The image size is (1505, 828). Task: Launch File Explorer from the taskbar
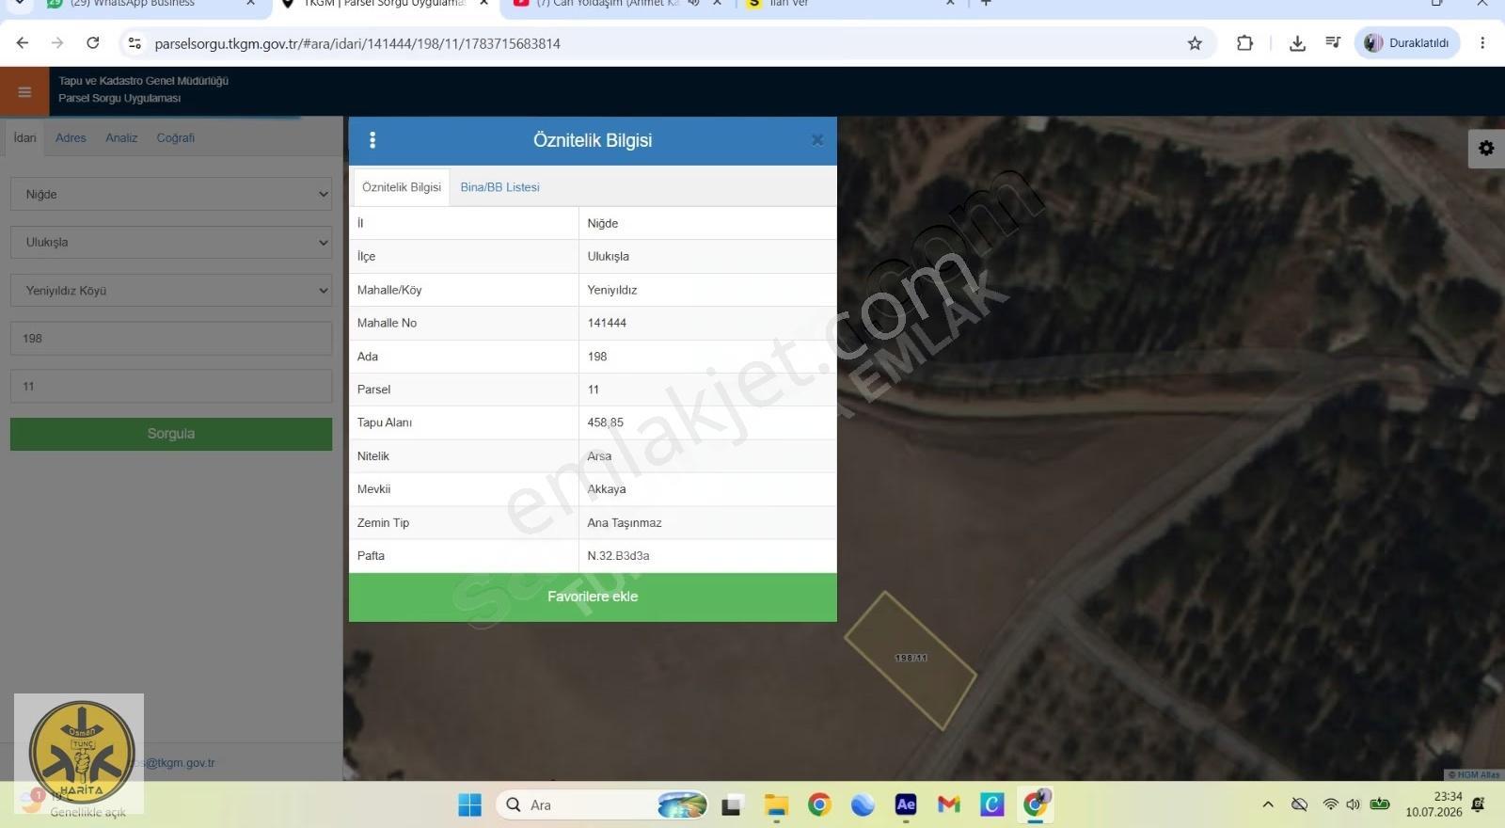tap(776, 804)
